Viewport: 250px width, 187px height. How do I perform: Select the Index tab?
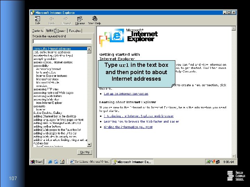click(50, 30)
